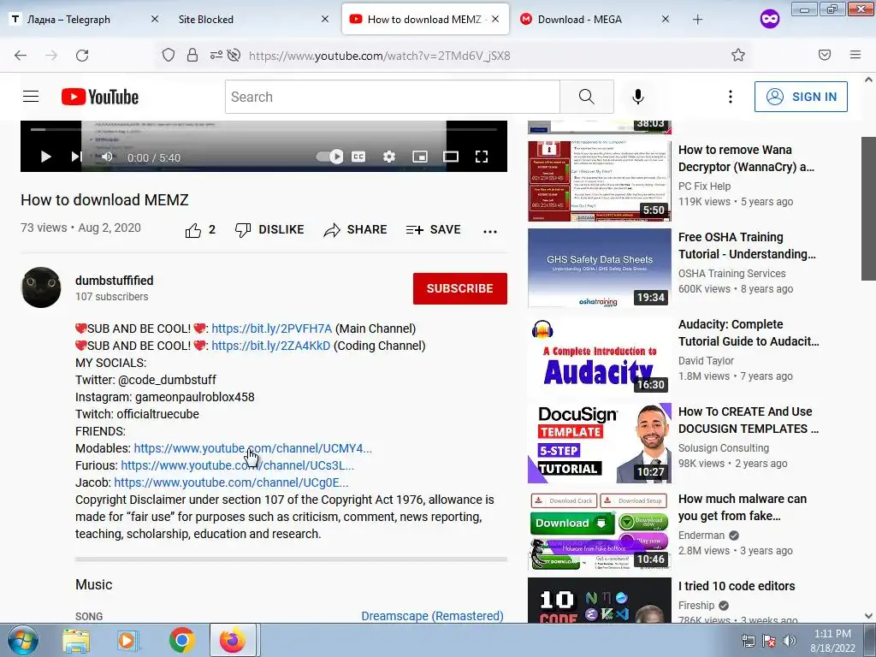Open dumbstuffified channel name link
The height and width of the screenshot is (657, 876).
pyautogui.click(x=115, y=281)
